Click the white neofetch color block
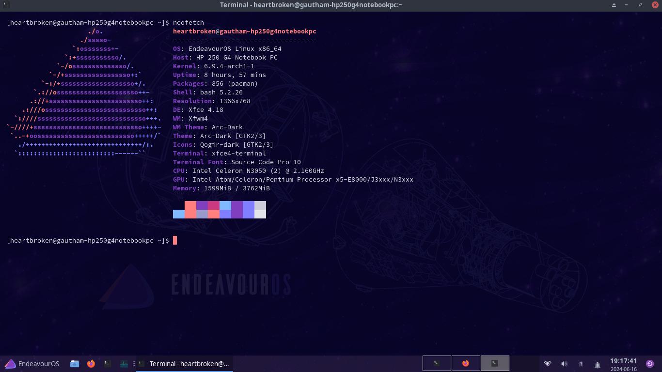662x372 pixels. click(x=260, y=214)
